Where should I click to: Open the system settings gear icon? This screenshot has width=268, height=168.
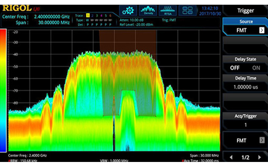128,10
